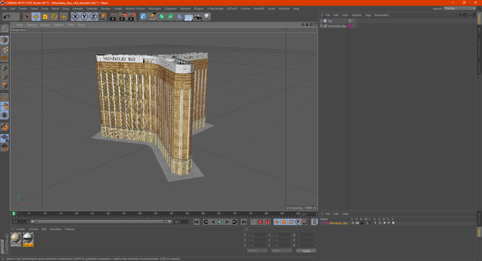Open material manager Texture menu
Image resolution: width=482 pixels, height=261 pixels.
click(70, 229)
